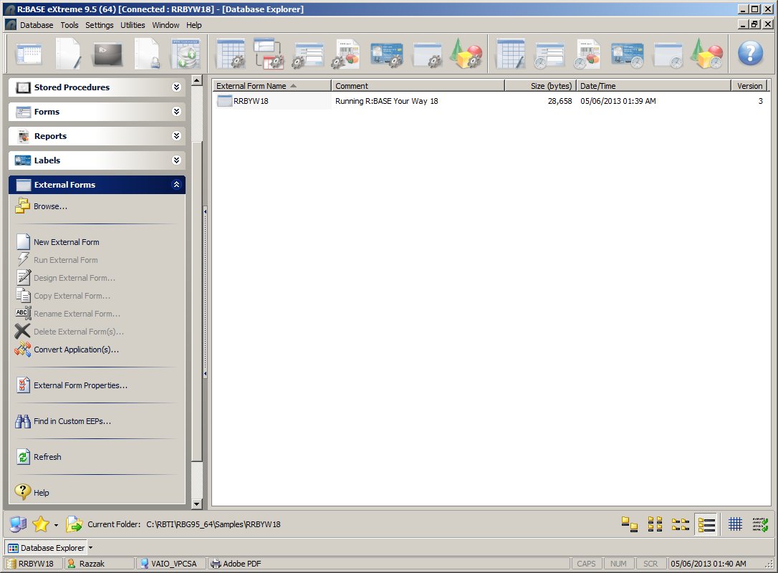Open External Form Properties

(x=80, y=385)
